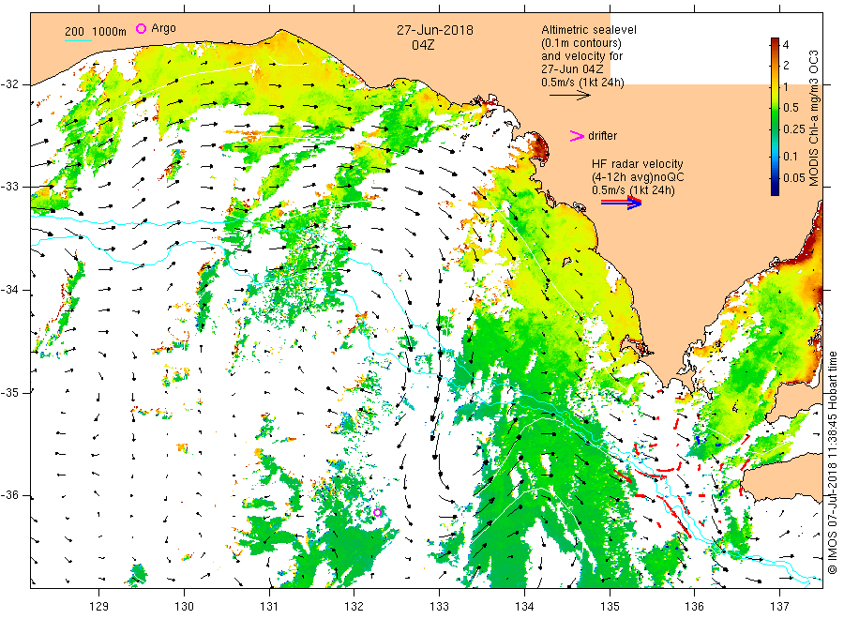The height and width of the screenshot is (619, 844).
Task: Click the longitude label 135
Action: [x=610, y=607]
